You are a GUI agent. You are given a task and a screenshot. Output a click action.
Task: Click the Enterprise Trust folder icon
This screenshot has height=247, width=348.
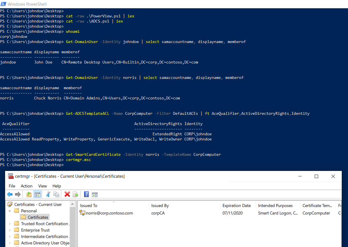(x=17, y=230)
